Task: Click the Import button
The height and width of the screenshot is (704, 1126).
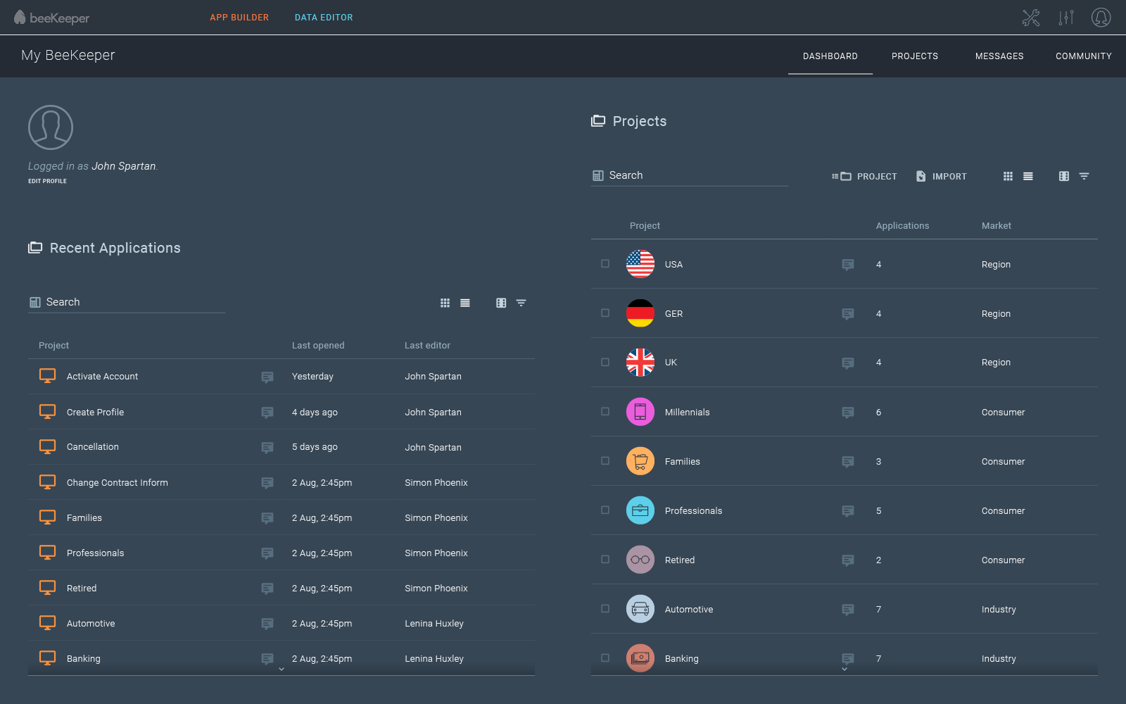Action: (942, 177)
